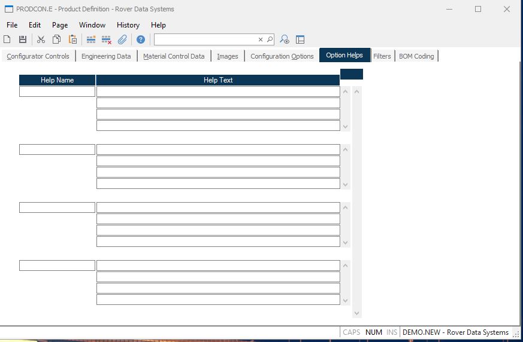Open the Material Control Data tab

(x=174, y=56)
